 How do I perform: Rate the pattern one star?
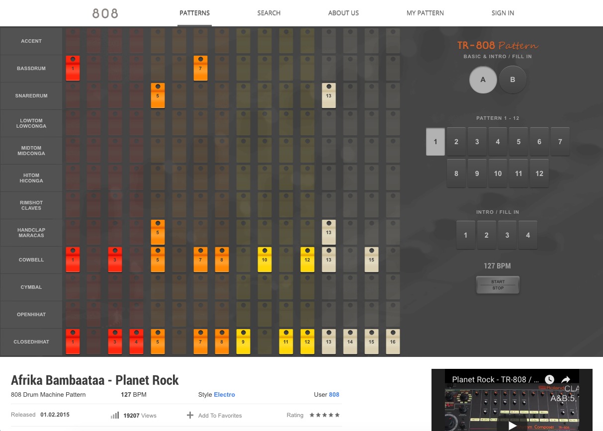tap(312, 415)
